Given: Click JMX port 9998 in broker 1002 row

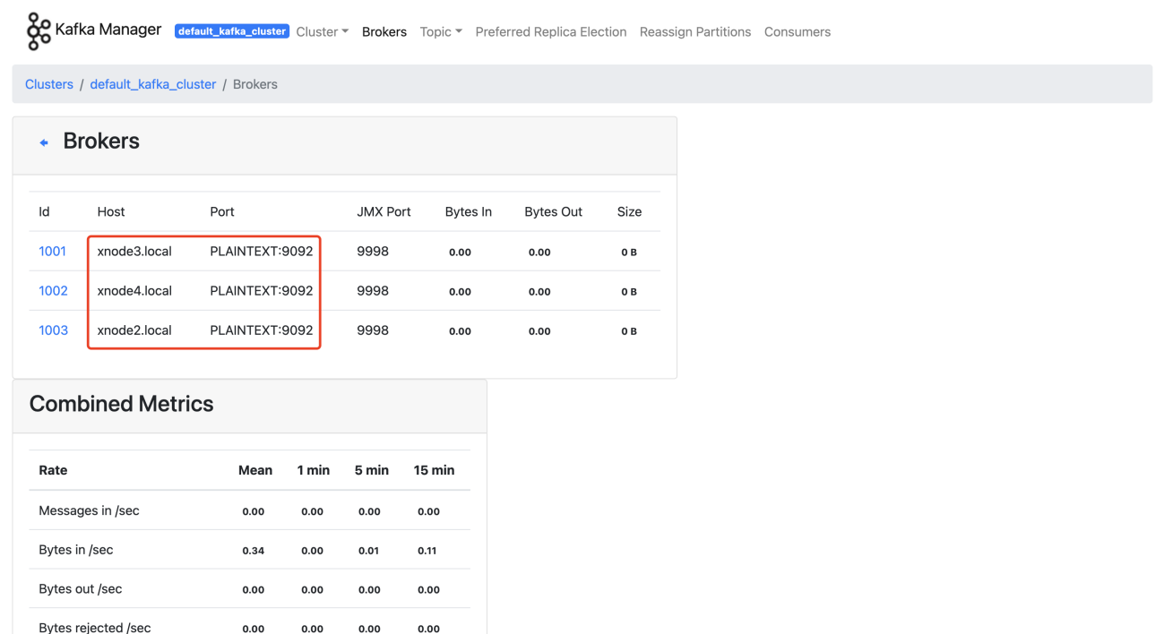Looking at the screenshot, I should [x=373, y=291].
